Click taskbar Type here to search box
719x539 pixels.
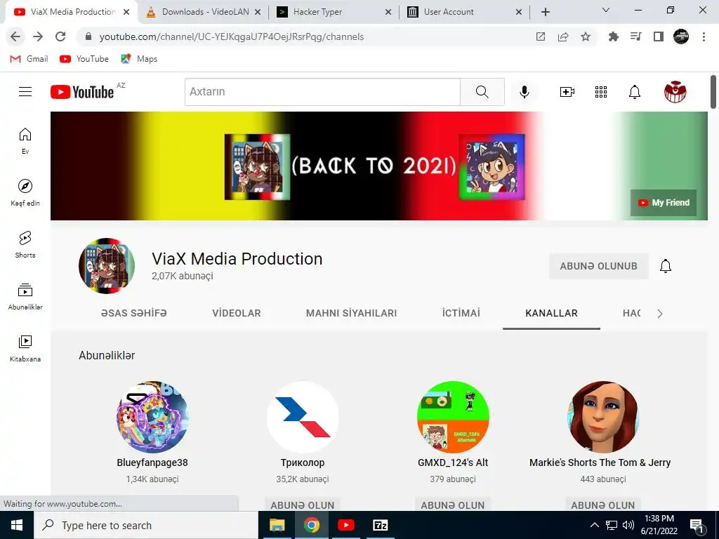pyautogui.click(x=146, y=525)
